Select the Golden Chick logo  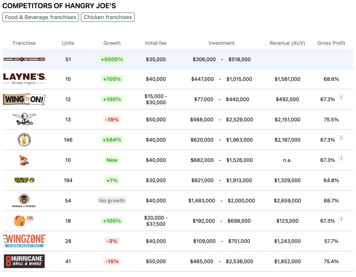pyautogui.click(x=24, y=180)
